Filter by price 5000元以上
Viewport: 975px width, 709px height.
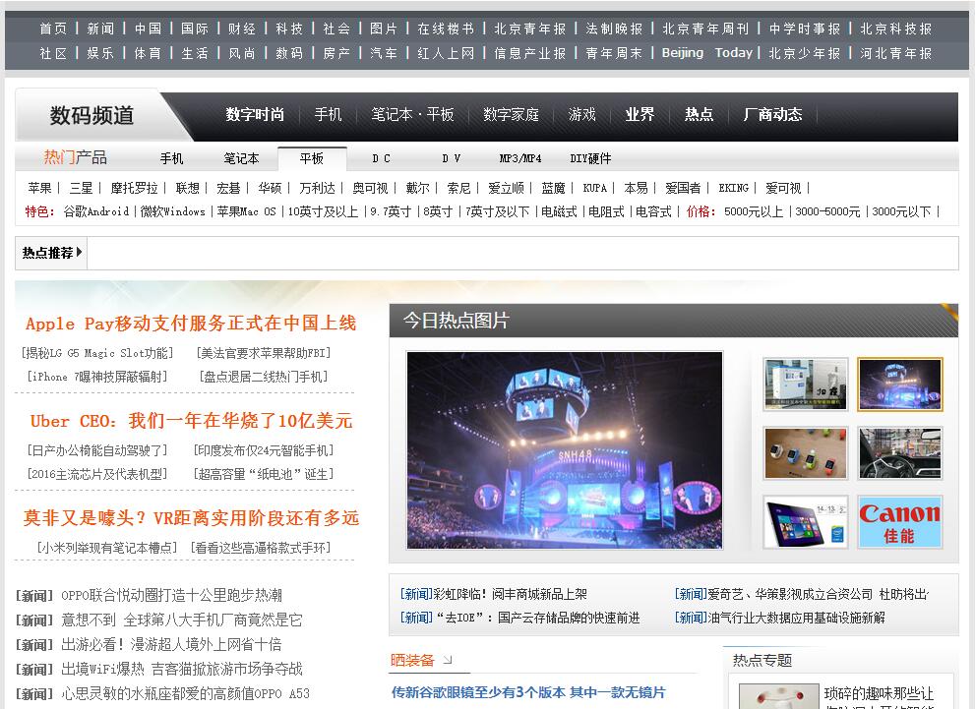point(753,211)
